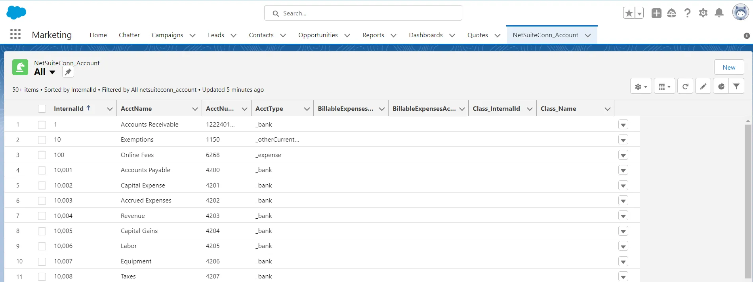Expand the All list view selector

coord(52,72)
